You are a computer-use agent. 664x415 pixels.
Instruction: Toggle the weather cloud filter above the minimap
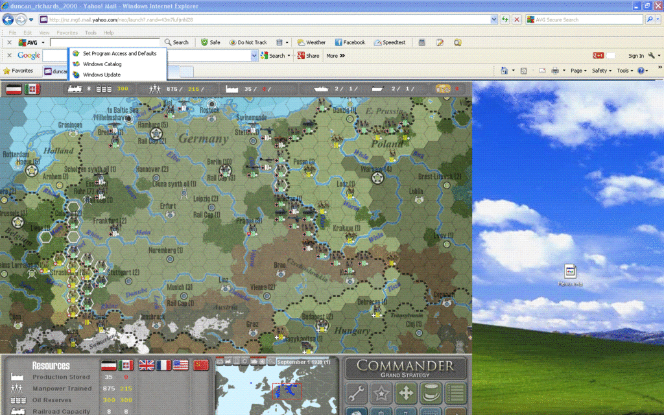point(254,361)
